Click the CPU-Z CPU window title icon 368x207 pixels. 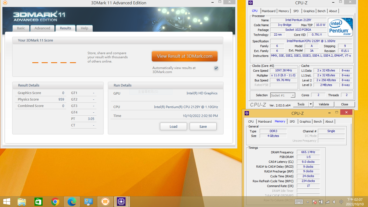coord(251,3)
